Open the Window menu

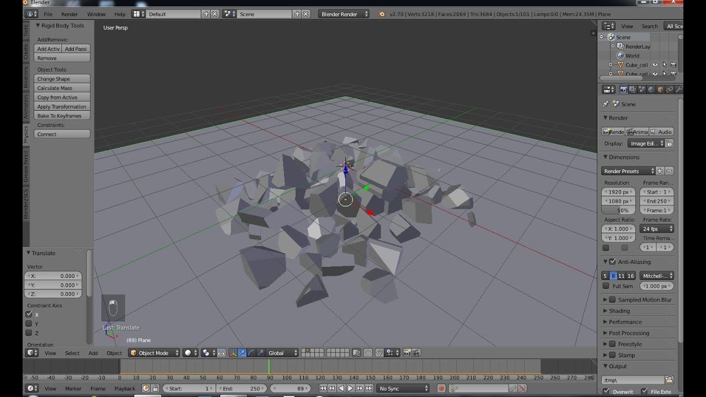[x=97, y=14]
